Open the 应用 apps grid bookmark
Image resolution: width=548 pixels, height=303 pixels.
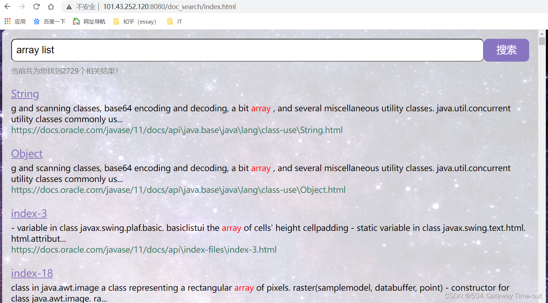[15, 21]
